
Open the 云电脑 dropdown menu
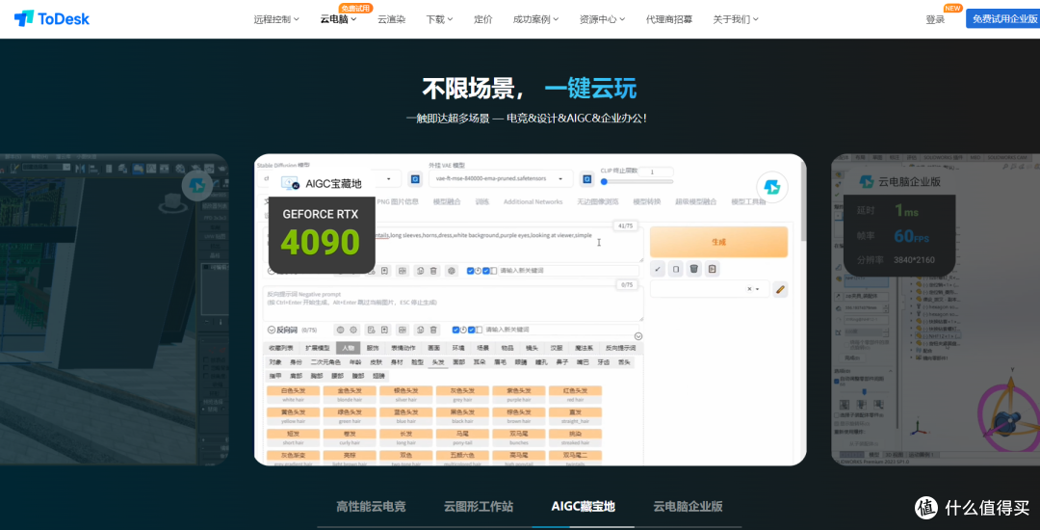[338, 19]
